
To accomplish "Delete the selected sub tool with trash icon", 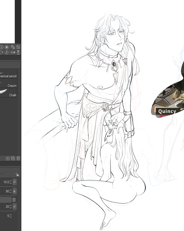I will coord(18,158).
